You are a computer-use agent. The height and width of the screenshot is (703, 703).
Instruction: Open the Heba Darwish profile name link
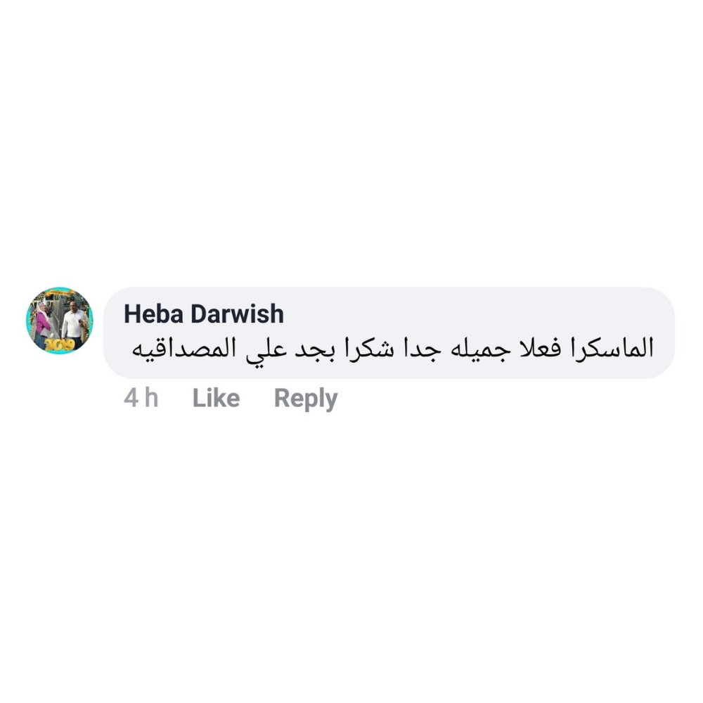(204, 314)
